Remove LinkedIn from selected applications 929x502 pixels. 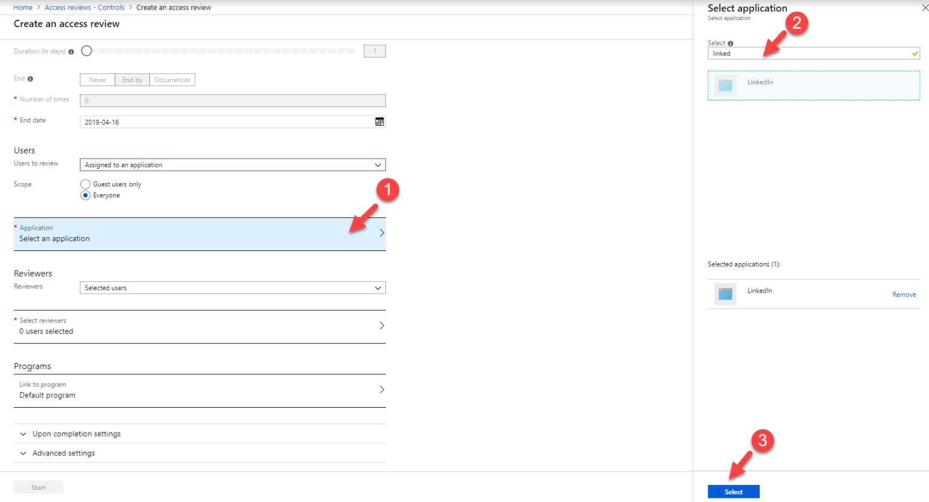pos(904,295)
